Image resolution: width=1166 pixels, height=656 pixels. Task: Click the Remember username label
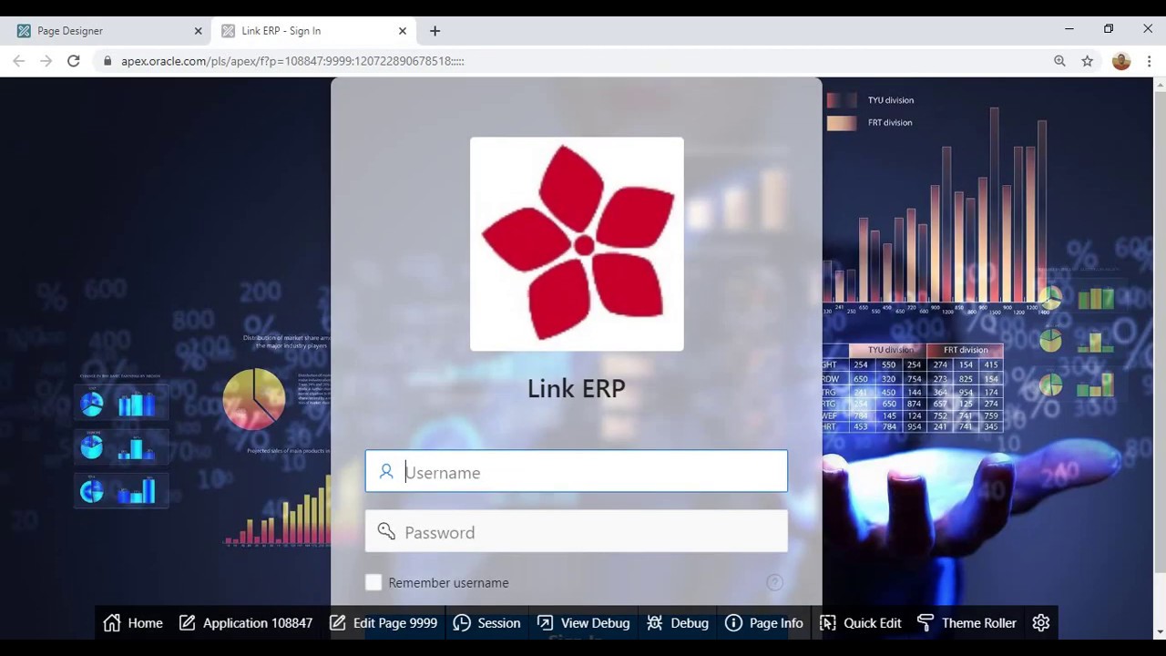(x=448, y=583)
